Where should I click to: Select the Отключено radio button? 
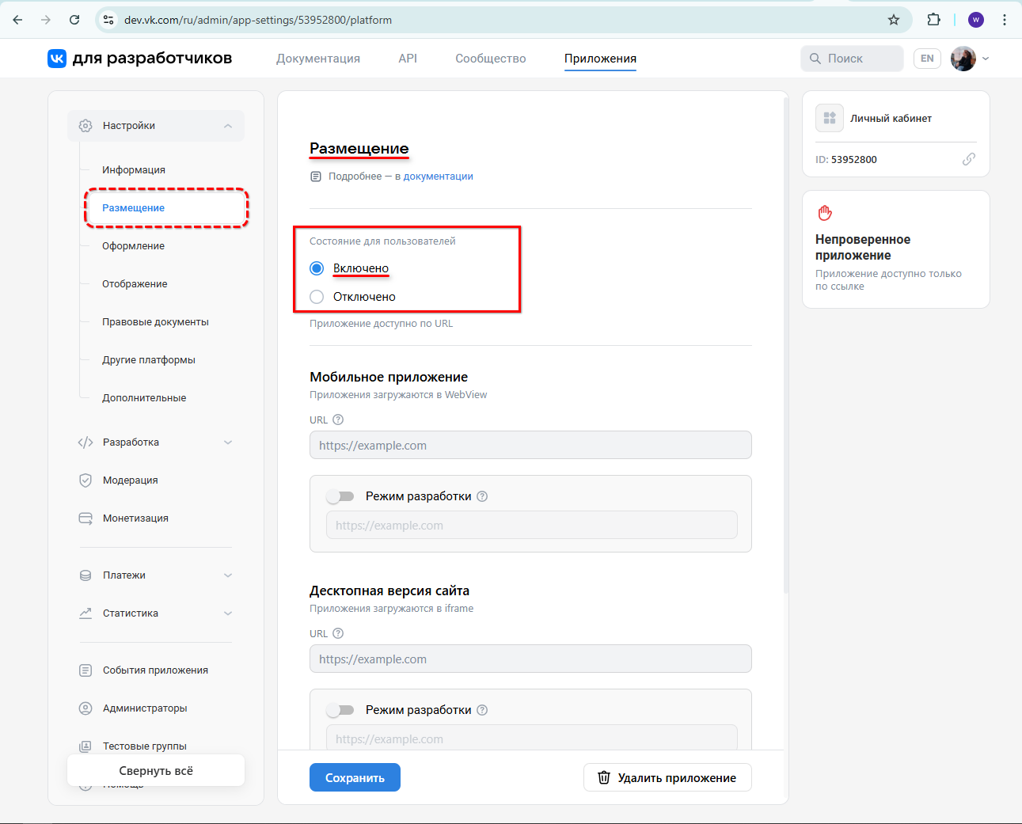point(317,296)
